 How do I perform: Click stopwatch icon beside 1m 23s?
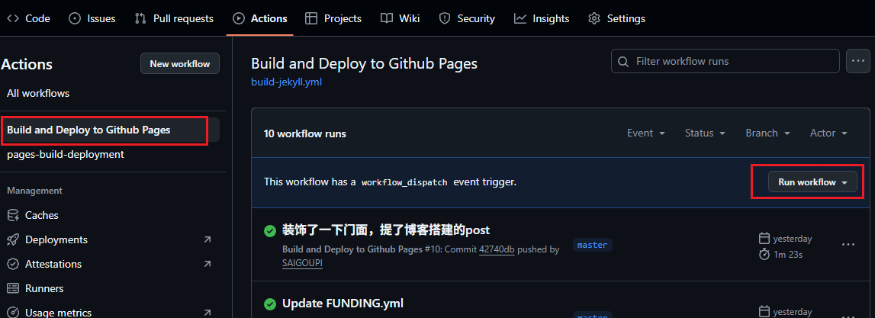tap(764, 254)
